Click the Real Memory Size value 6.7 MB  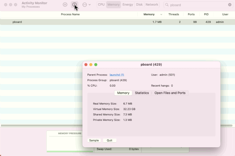click(128, 104)
